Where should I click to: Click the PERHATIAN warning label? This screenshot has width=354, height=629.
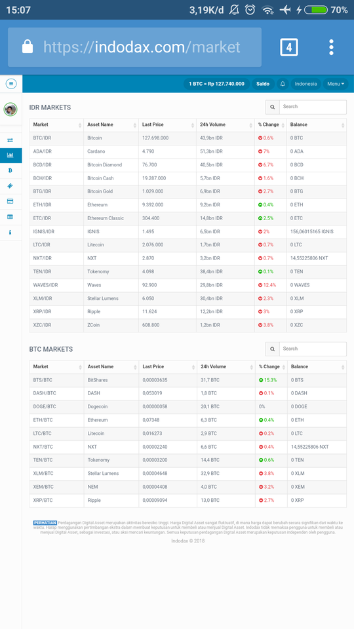tap(45, 523)
